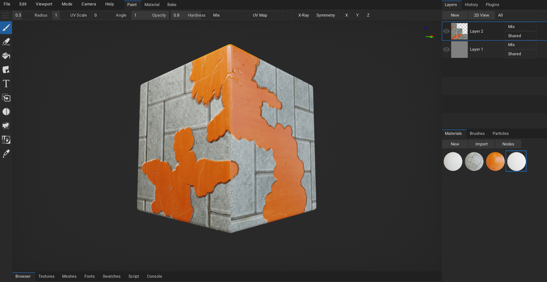Open the material Nodes editor
Viewport: 547px width, 282px height.
pyautogui.click(x=508, y=144)
